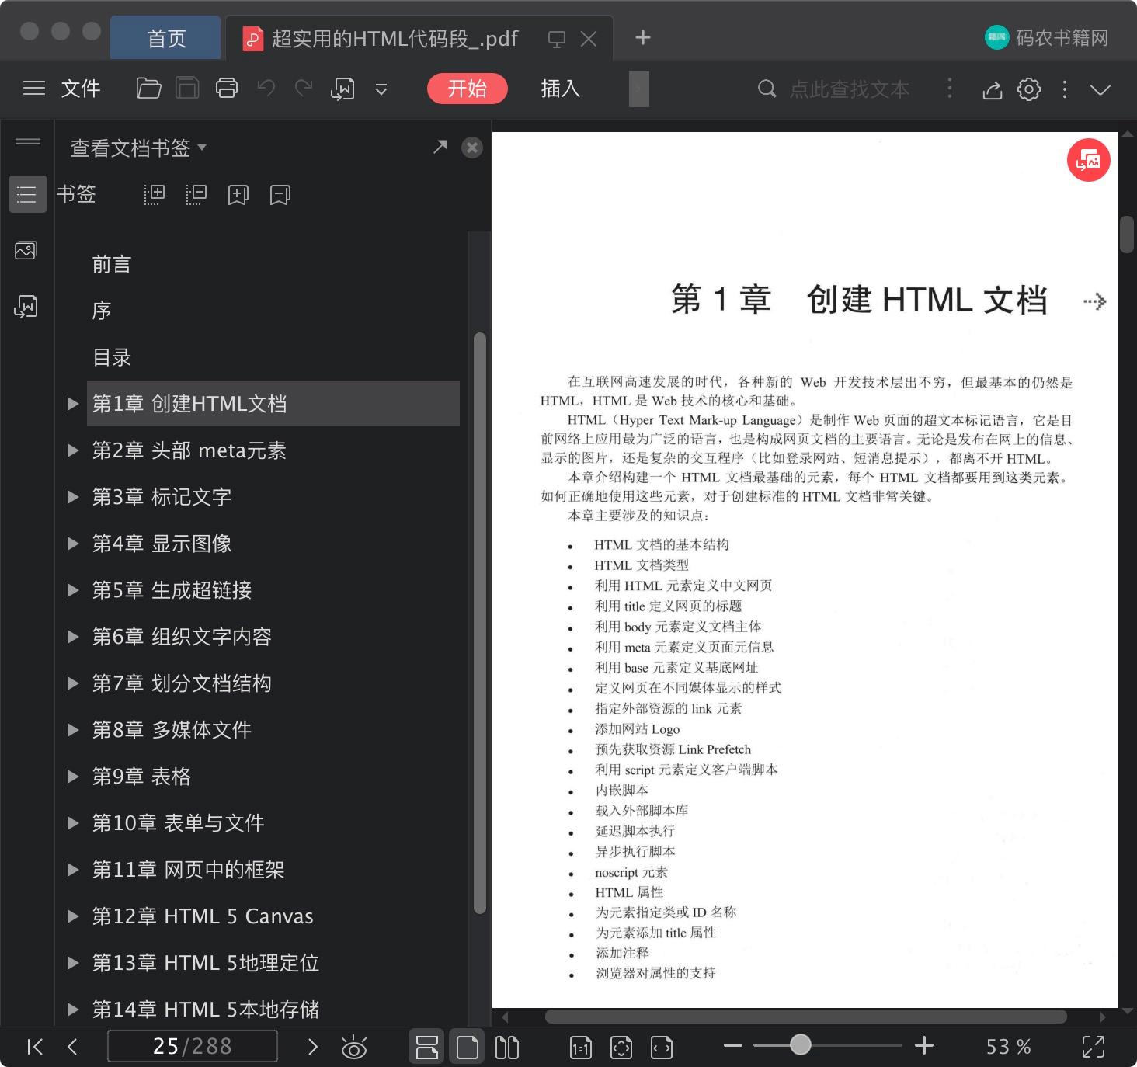The image size is (1137, 1067).
Task: Enable continuous scroll view mode
Action: [427, 1047]
